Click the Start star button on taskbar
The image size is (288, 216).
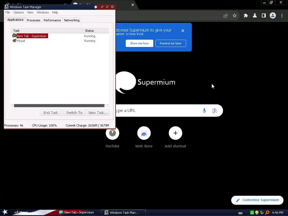(x=5, y=212)
